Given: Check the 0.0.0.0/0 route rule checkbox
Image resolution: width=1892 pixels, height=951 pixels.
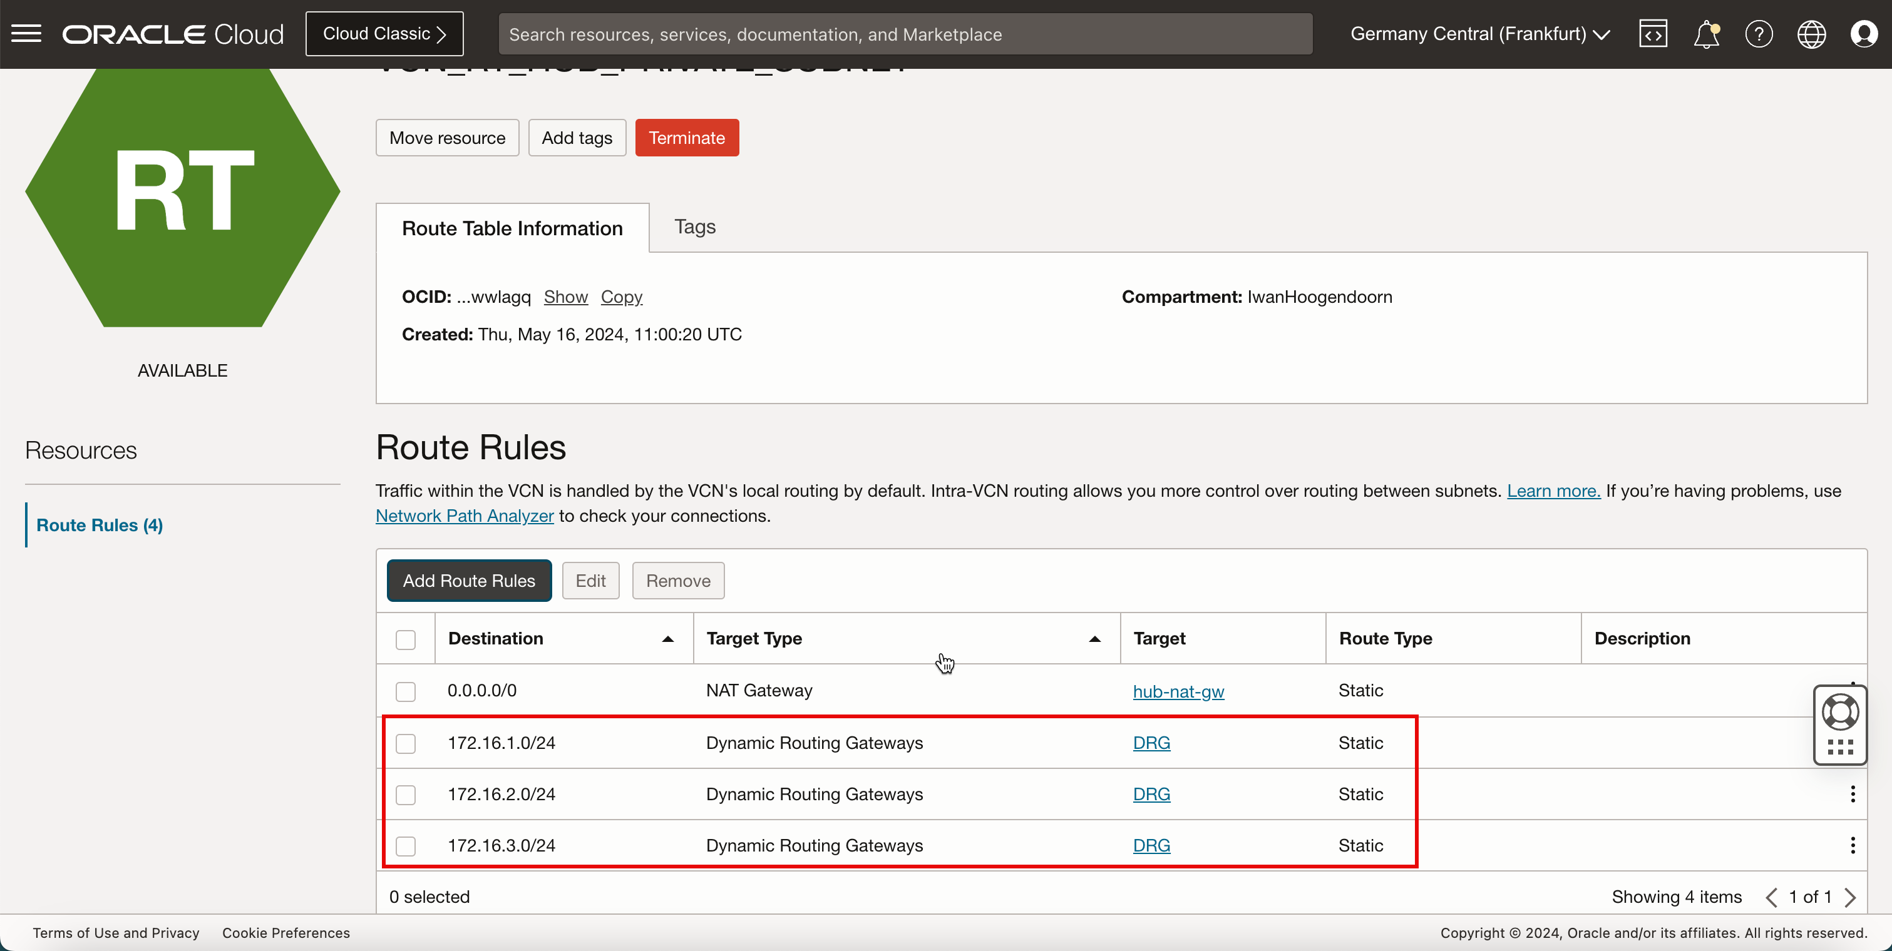Looking at the screenshot, I should [406, 691].
